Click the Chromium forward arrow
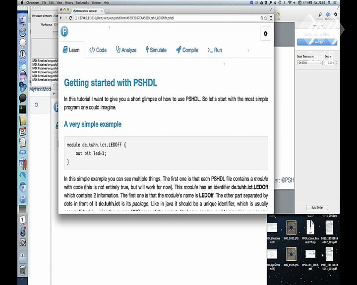 (66, 18)
